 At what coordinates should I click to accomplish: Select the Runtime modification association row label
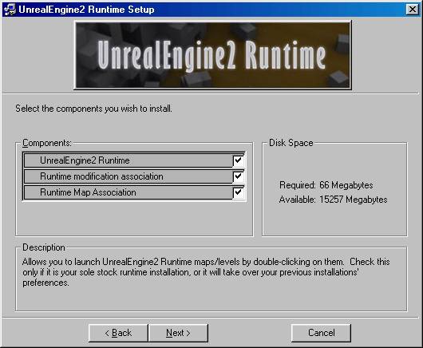101,176
